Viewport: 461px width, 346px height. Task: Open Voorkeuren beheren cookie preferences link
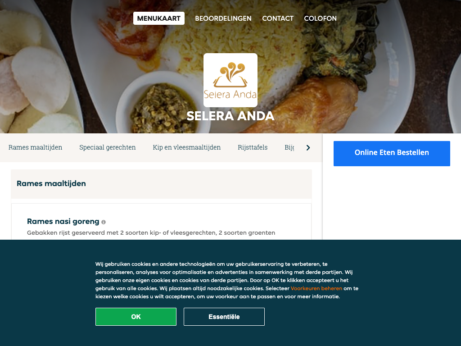(x=316, y=288)
